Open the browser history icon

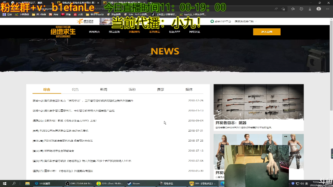point(301,9)
